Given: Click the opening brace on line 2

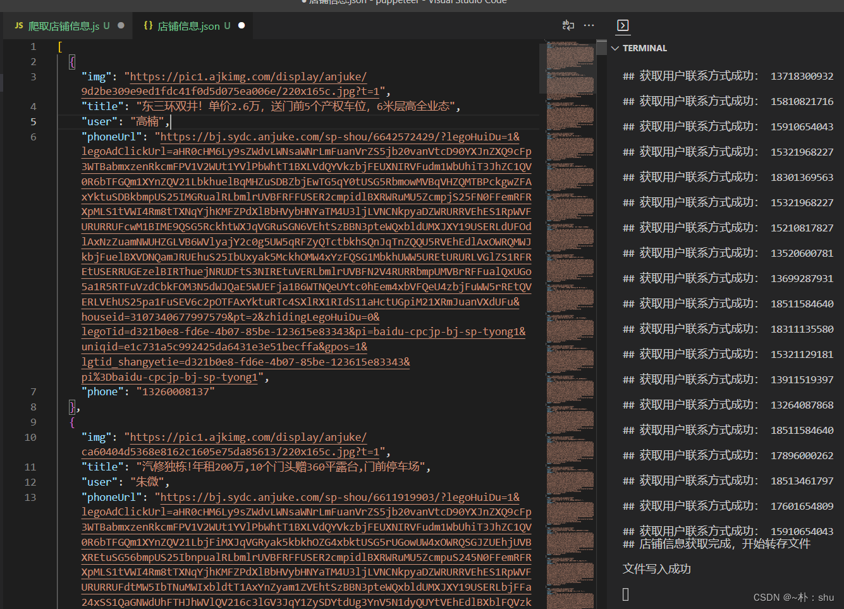Looking at the screenshot, I should [x=72, y=61].
